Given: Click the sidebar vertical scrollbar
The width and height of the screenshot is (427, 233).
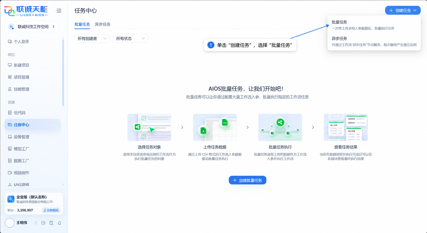Looking at the screenshot, I should tap(63, 72).
